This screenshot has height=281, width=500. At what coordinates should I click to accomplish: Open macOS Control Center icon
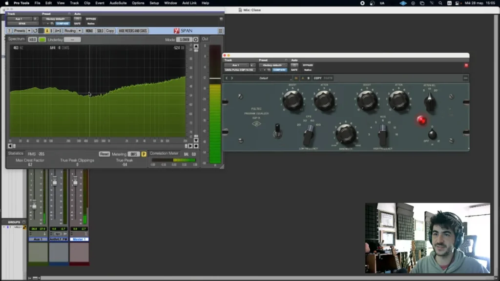(457, 3)
